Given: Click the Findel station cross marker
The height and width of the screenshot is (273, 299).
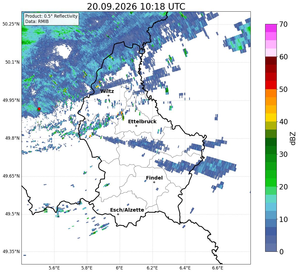Looking at the screenshot, I should [154, 182].
